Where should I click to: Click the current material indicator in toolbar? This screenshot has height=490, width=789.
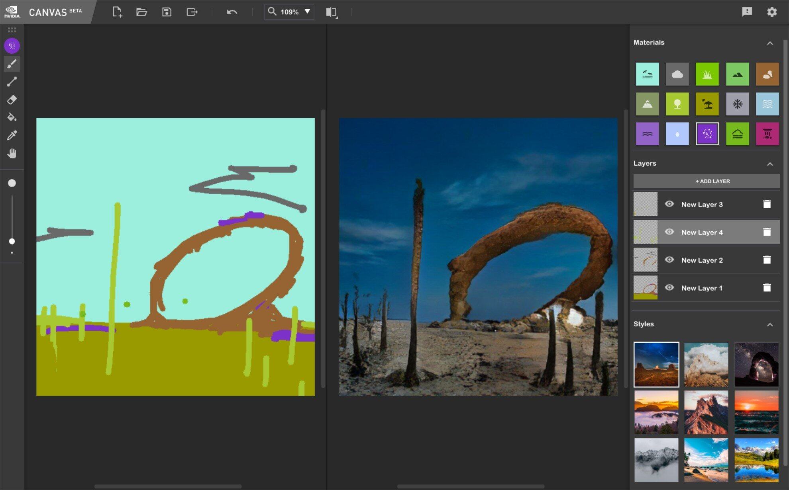[x=12, y=46]
